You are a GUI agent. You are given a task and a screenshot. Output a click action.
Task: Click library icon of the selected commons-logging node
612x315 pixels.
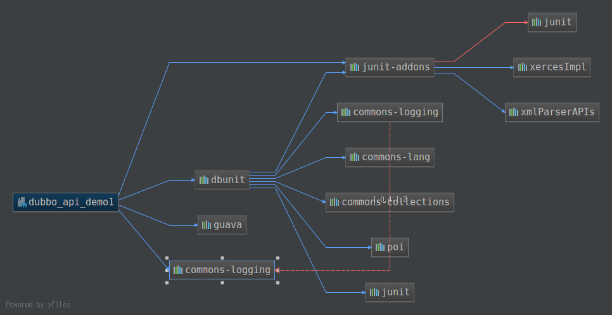(x=178, y=270)
